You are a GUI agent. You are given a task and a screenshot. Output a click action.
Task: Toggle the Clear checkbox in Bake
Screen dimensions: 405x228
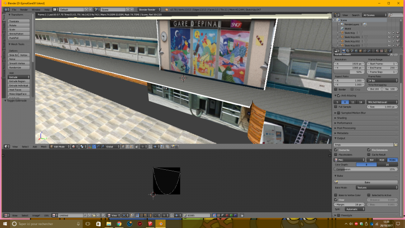[336, 200]
